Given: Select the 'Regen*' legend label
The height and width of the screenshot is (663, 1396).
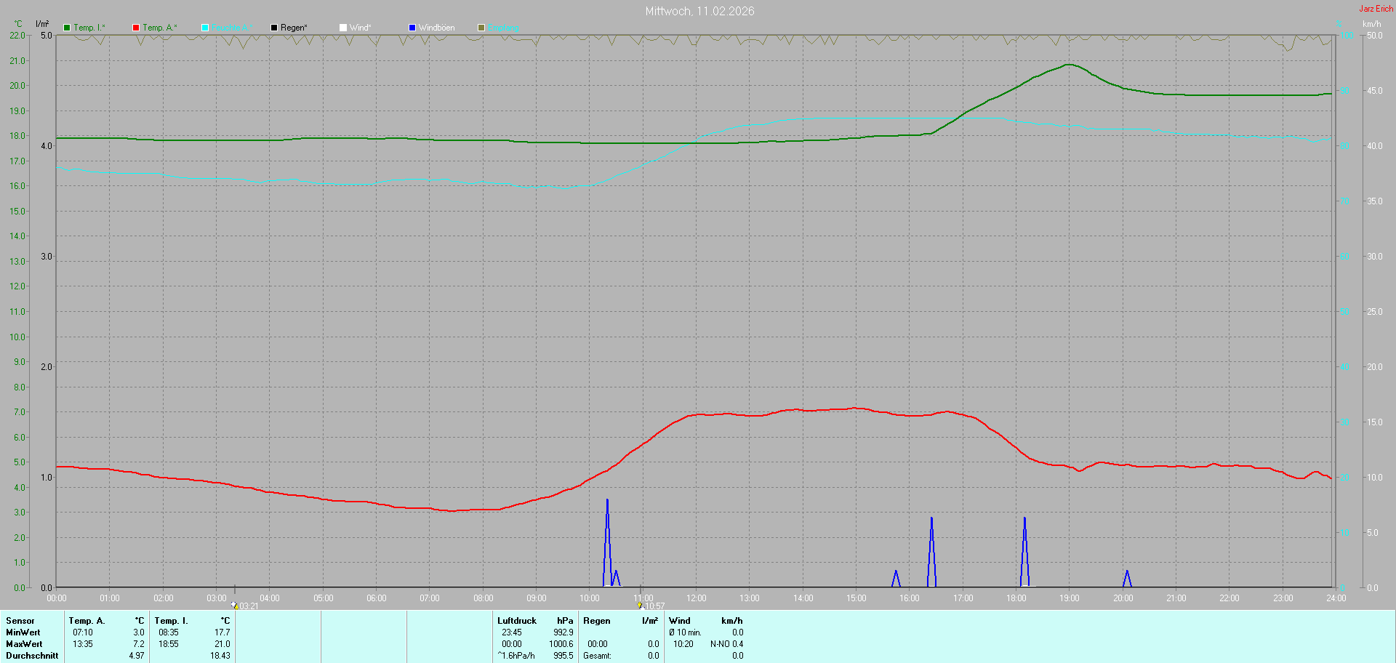Looking at the screenshot, I should pos(294,28).
